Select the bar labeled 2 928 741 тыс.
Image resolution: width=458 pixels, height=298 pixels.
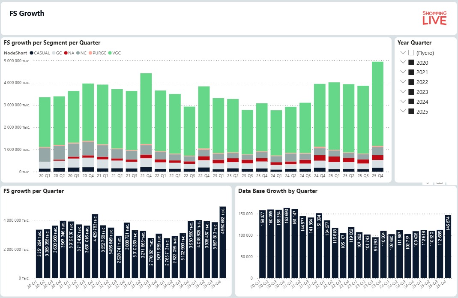pyautogui.click(x=119, y=257)
